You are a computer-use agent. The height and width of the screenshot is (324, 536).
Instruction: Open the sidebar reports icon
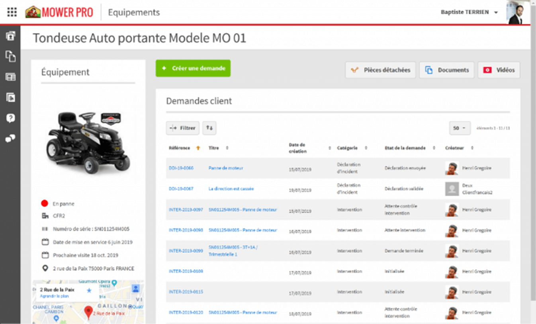(10, 97)
